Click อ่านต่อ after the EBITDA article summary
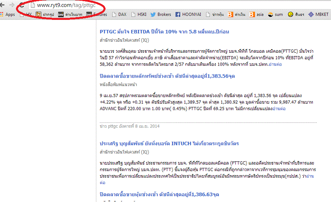 pyautogui.click(x=275, y=64)
